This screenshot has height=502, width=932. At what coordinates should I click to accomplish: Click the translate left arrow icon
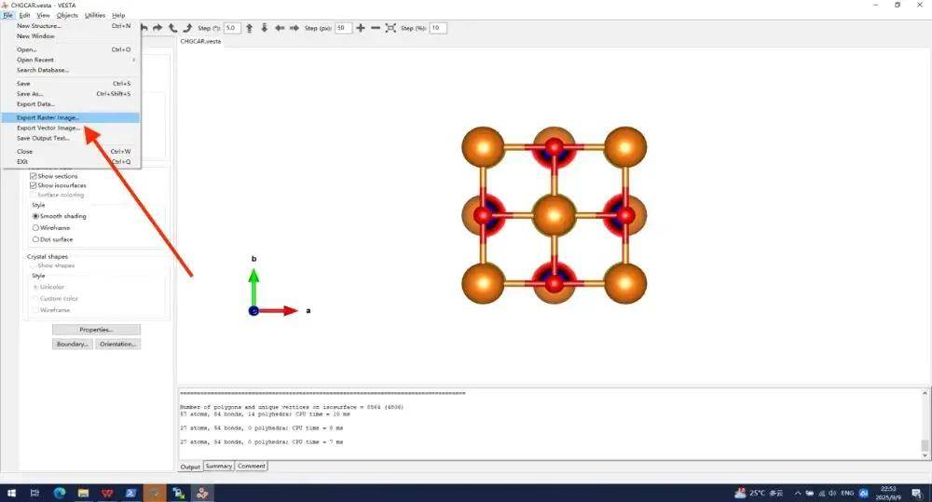(x=280, y=28)
